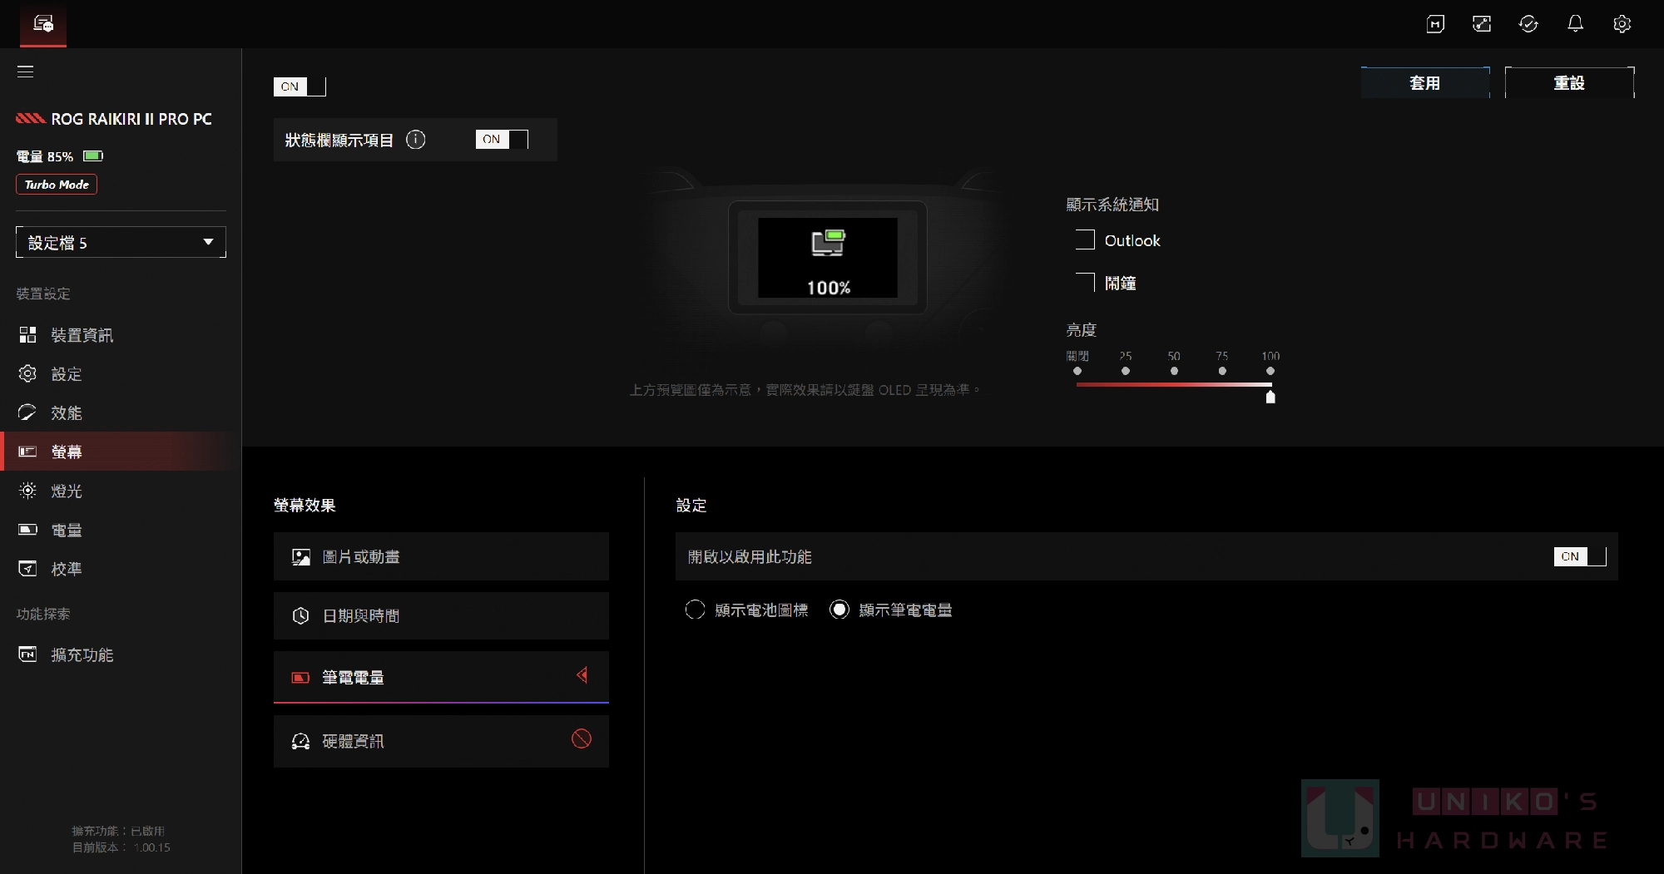The image size is (1664, 874).
Task: Toggle the 開啟以啟用此功能 switch
Action: 1579,556
